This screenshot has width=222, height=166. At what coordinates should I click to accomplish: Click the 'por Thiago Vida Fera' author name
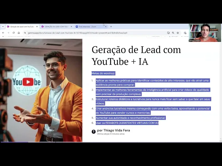[113, 130]
